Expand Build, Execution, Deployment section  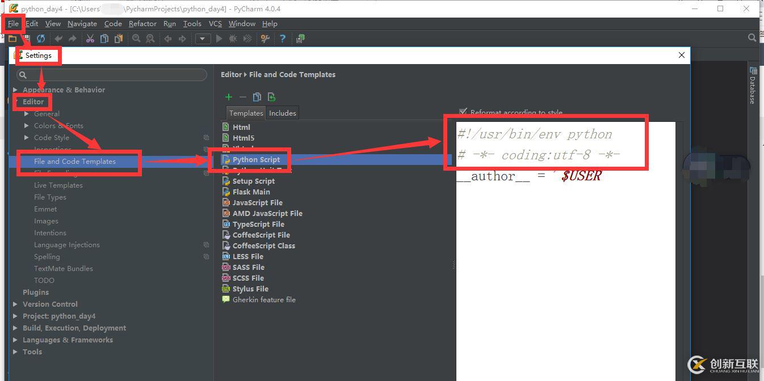tap(15, 328)
